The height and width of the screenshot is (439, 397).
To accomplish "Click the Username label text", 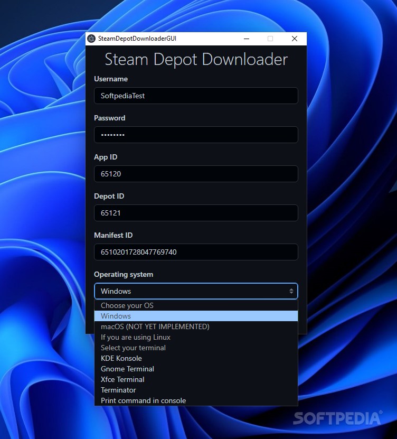I will (x=111, y=79).
